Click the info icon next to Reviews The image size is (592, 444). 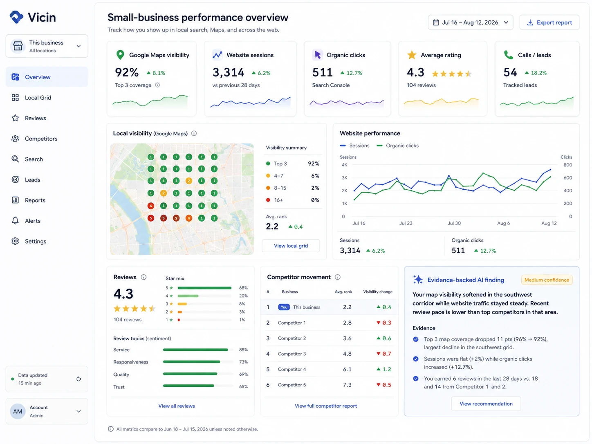[144, 277]
